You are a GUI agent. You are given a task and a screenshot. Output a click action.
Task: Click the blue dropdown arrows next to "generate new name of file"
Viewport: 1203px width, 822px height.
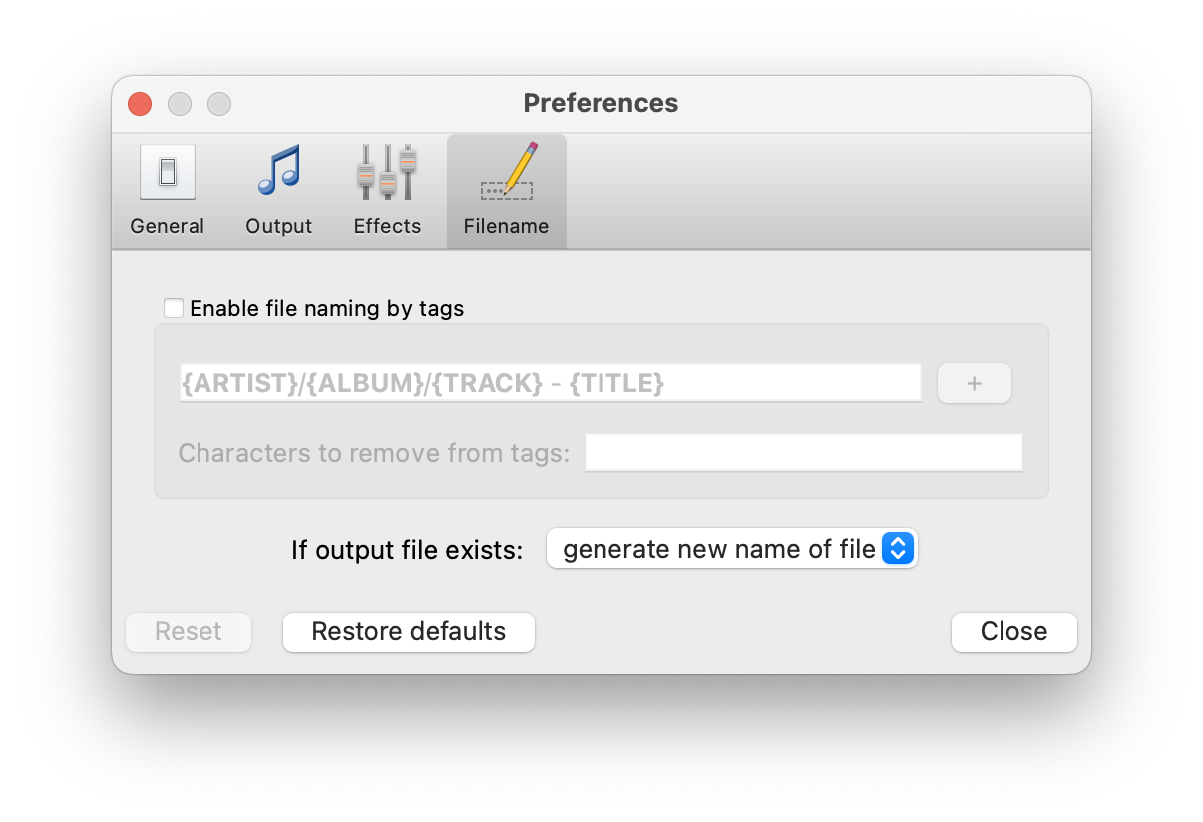click(x=898, y=549)
